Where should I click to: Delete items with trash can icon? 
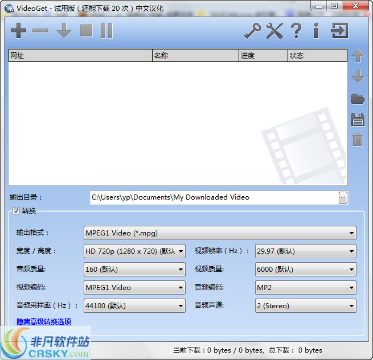pyautogui.click(x=357, y=140)
